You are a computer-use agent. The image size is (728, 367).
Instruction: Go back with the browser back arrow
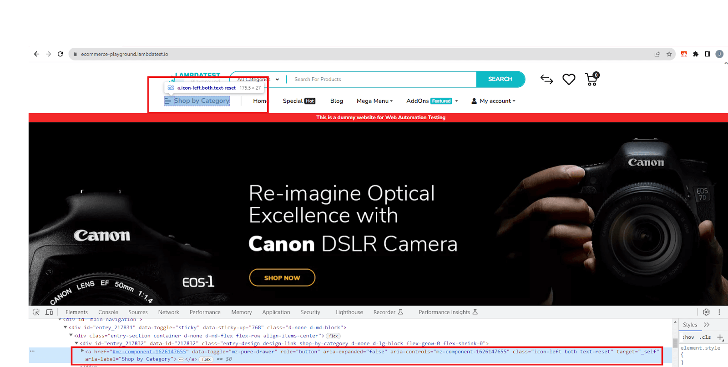click(x=36, y=54)
